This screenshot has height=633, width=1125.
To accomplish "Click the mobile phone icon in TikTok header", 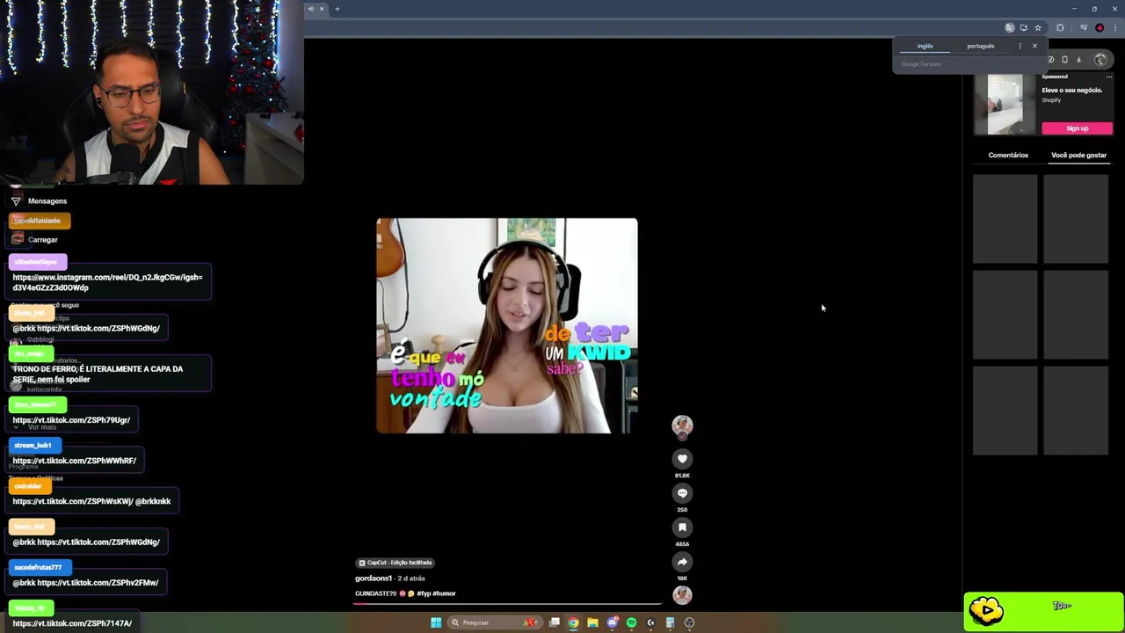I will click(x=1064, y=60).
